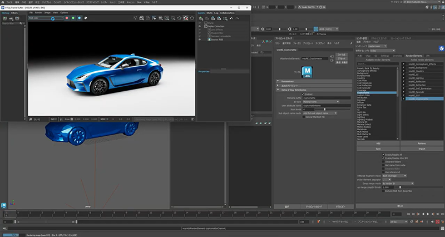
Task: Click the Add button under available elements
Action: click(x=378, y=142)
